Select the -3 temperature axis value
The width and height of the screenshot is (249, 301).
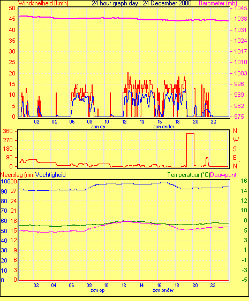tap(244, 271)
